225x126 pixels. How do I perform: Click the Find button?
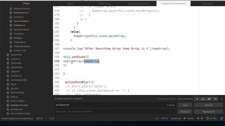click(x=185, y=105)
